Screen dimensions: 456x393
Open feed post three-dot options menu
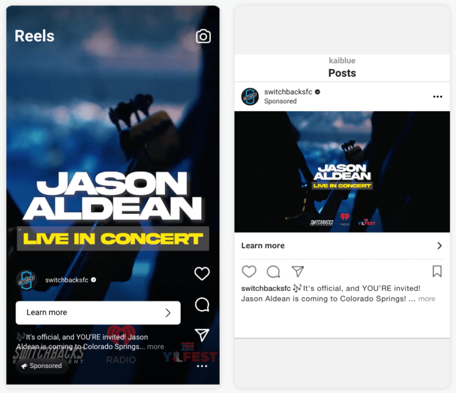click(x=438, y=97)
